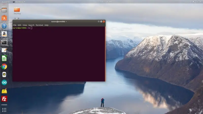Image resolution: width=203 pixels, height=114 pixels.
Task: Show Applications grid at dock bottom
Action: [4, 110]
